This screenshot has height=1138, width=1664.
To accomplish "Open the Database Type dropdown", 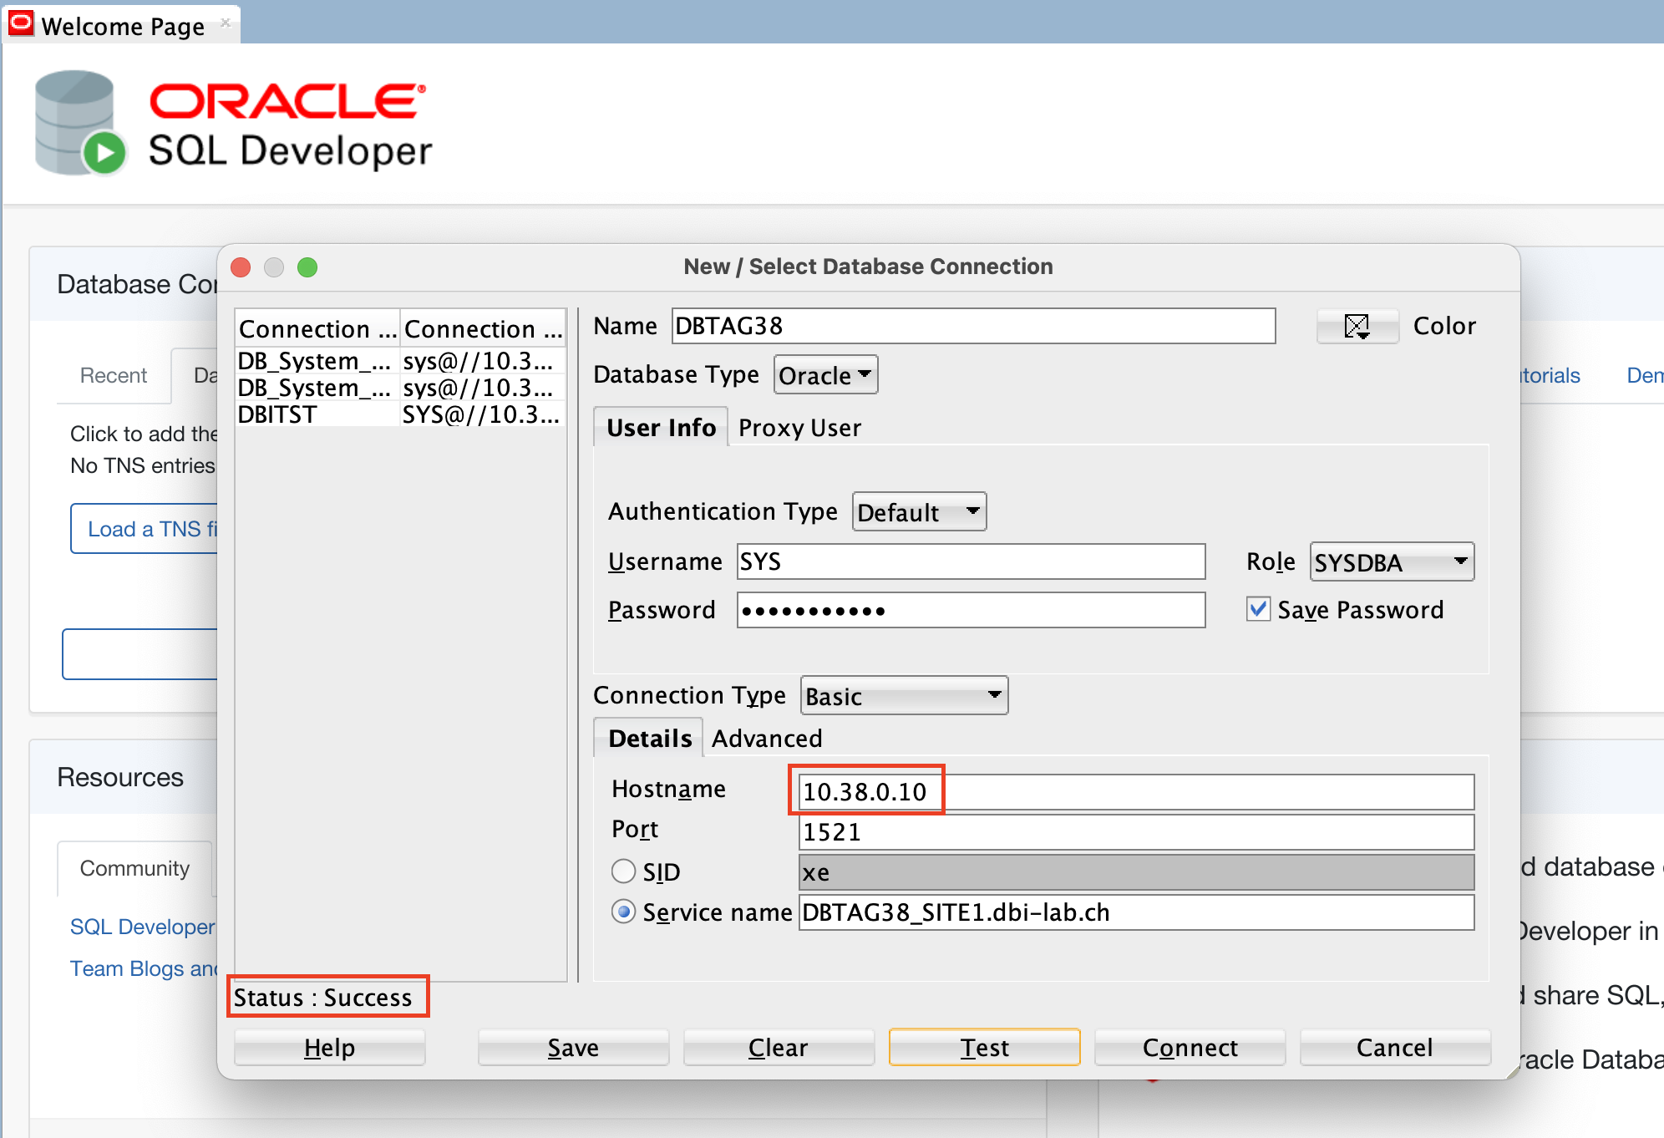I will pyautogui.click(x=825, y=375).
